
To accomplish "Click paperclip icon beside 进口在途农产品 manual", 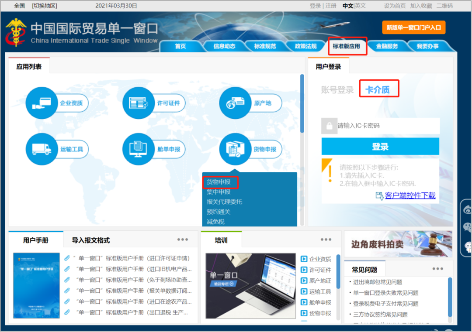I will [67, 301].
